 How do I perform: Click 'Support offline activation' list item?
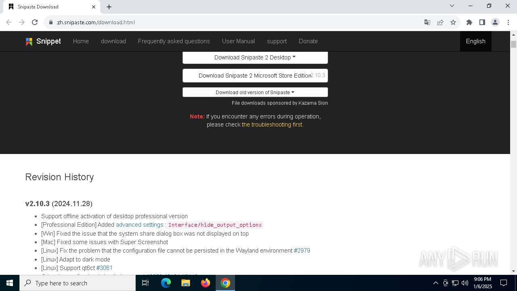tap(114, 216)
